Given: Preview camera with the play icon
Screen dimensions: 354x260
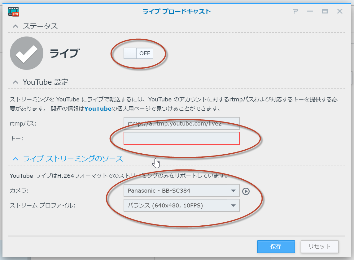Looking at the screenshot, I should pos(246,191).
